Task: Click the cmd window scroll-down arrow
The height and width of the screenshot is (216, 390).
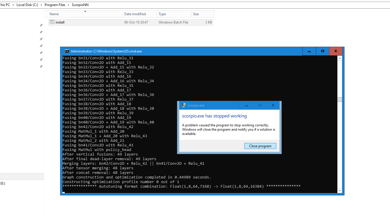Action: point(340,191)
